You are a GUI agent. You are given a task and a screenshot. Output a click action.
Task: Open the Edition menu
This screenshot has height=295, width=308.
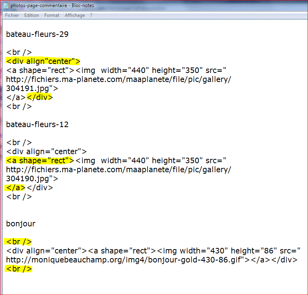pyautogui.click(x=31, y=15)
